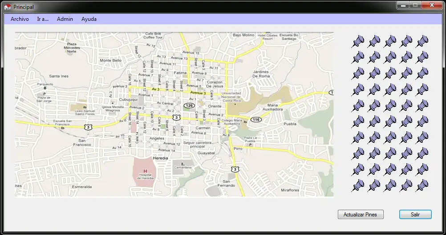
Task: Pick the second pin in the sixth row
Action: click(x=374, y=121)
